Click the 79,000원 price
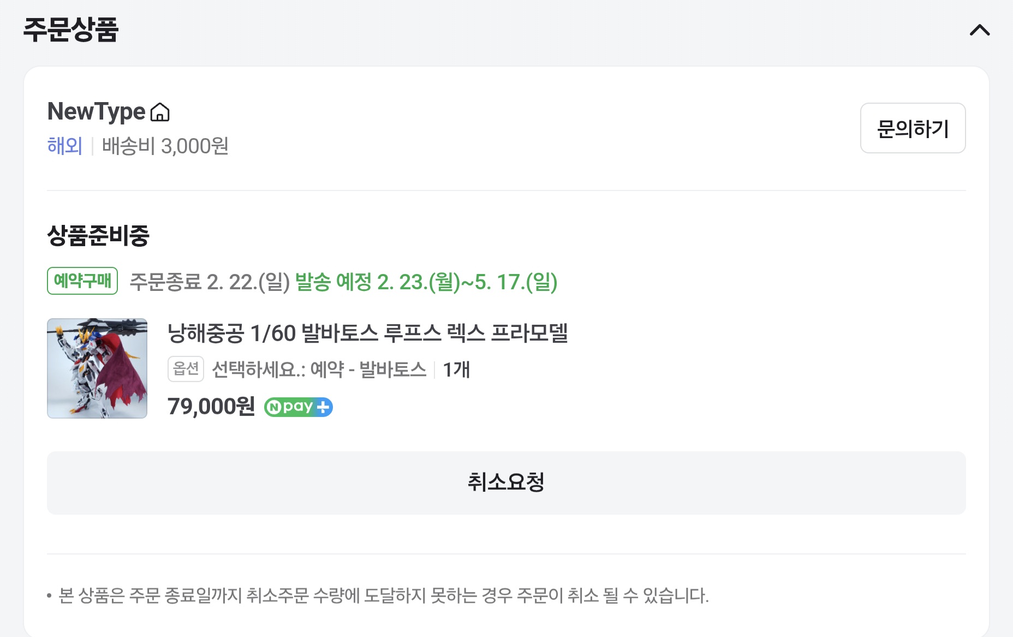This screenshot has width=1013, height=637. [x=211, y=407]
